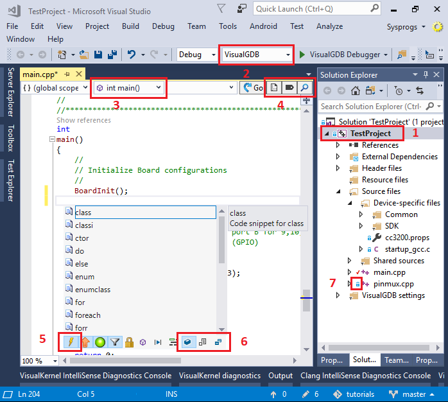
Task: Click the Split editor icon above scrollbar
Action: 306,101
